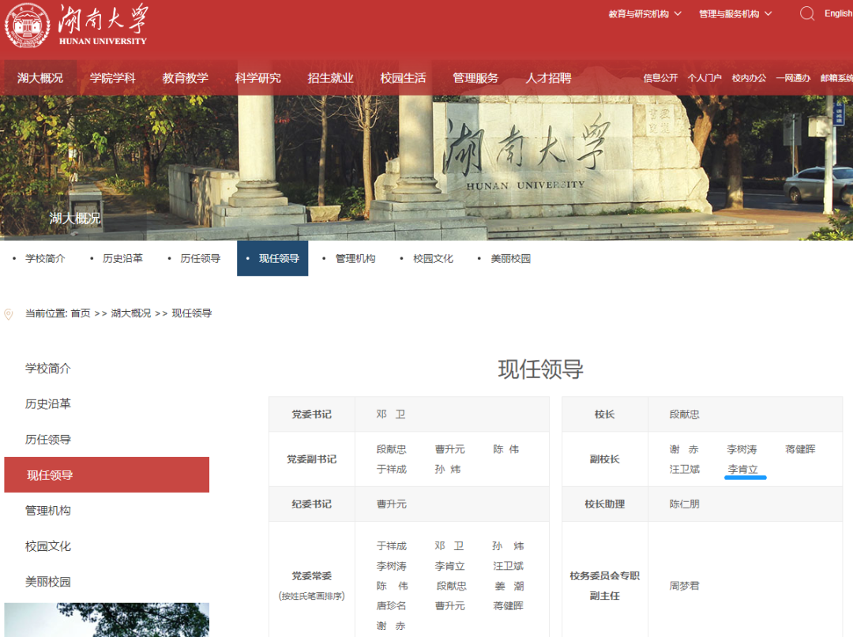Viewport: 853px width, 637px height.
Task: Open the red 现任领导 sidebar item
Action: (107, 475)
